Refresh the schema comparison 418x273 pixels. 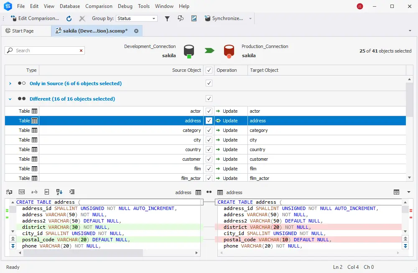coord(69,18)
